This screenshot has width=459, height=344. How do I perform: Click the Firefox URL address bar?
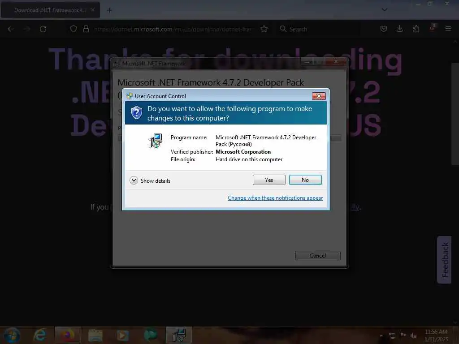pos(172,29)
